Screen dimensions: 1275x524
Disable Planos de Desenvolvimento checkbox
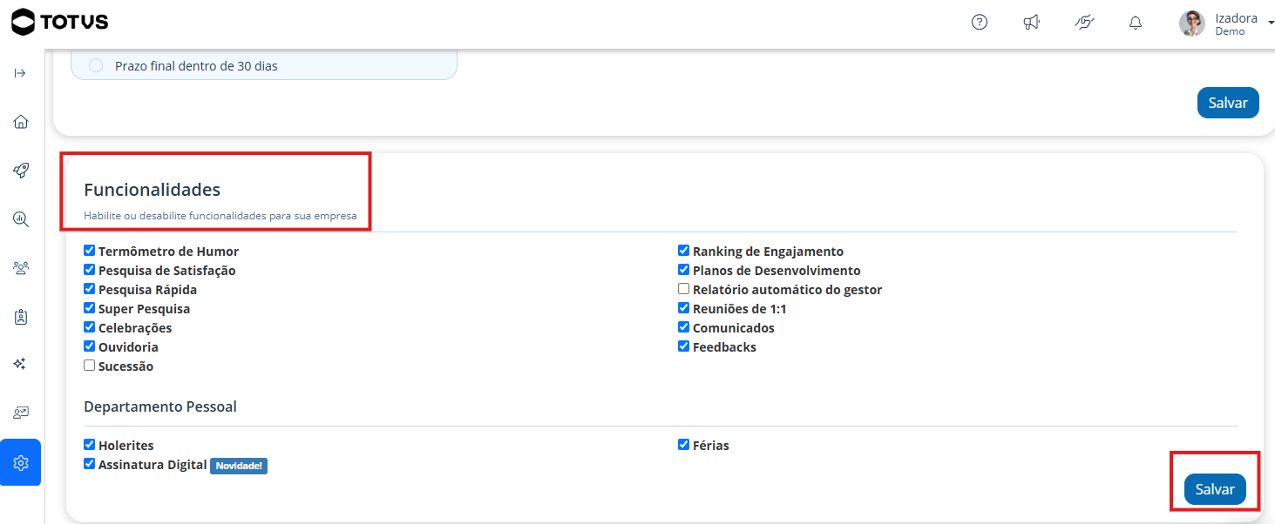click(683, 270)
